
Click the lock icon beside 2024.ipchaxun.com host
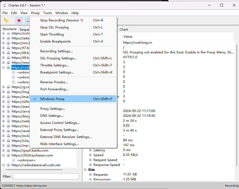tap(8, 155)
